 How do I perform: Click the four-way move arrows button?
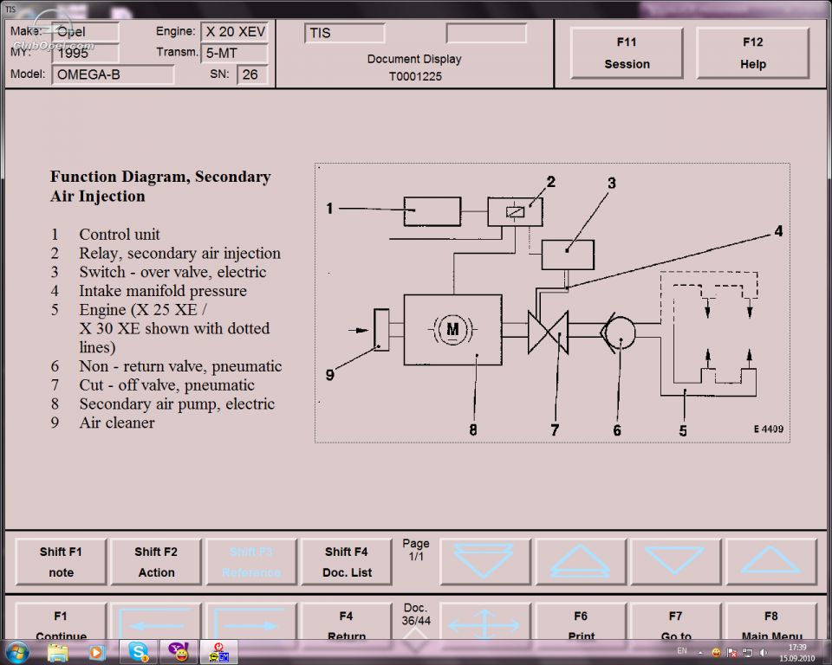[485, 622]
